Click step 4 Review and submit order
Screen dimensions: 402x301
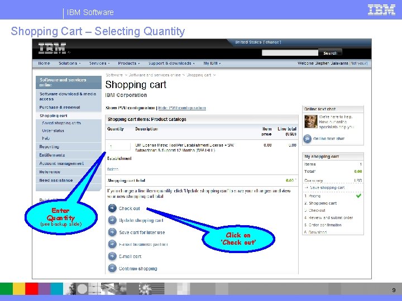(329, 218)
